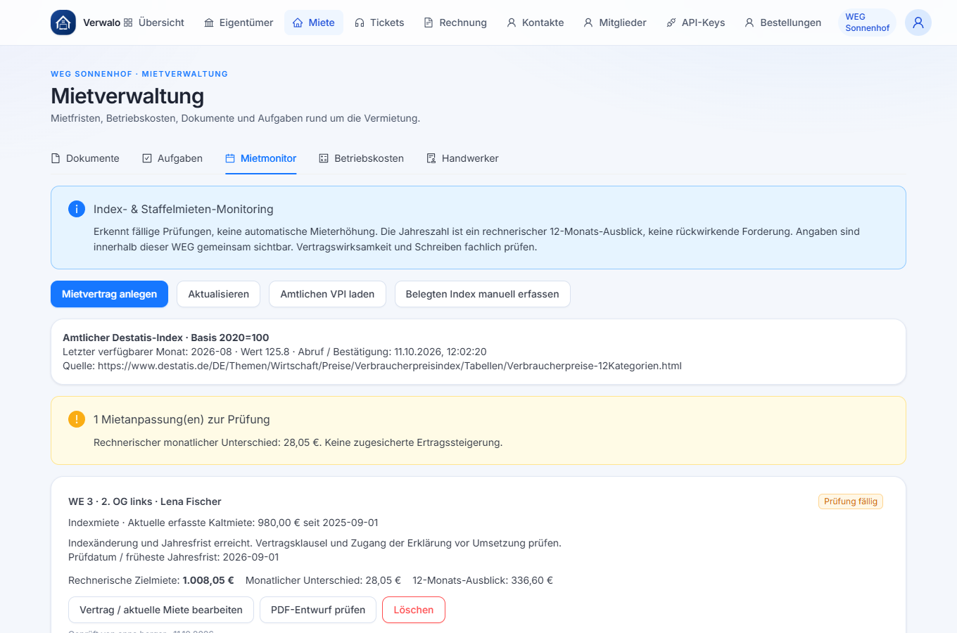Click the blue info icon in monitoring banner
The height and width of the screenshot is (633, 957).
point(77,209)
